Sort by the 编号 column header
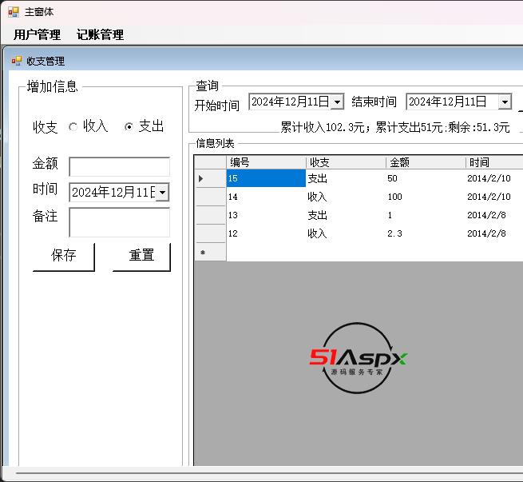Image resolution: width=523 pixels, height=482 pixels. (x=266, y=162)
